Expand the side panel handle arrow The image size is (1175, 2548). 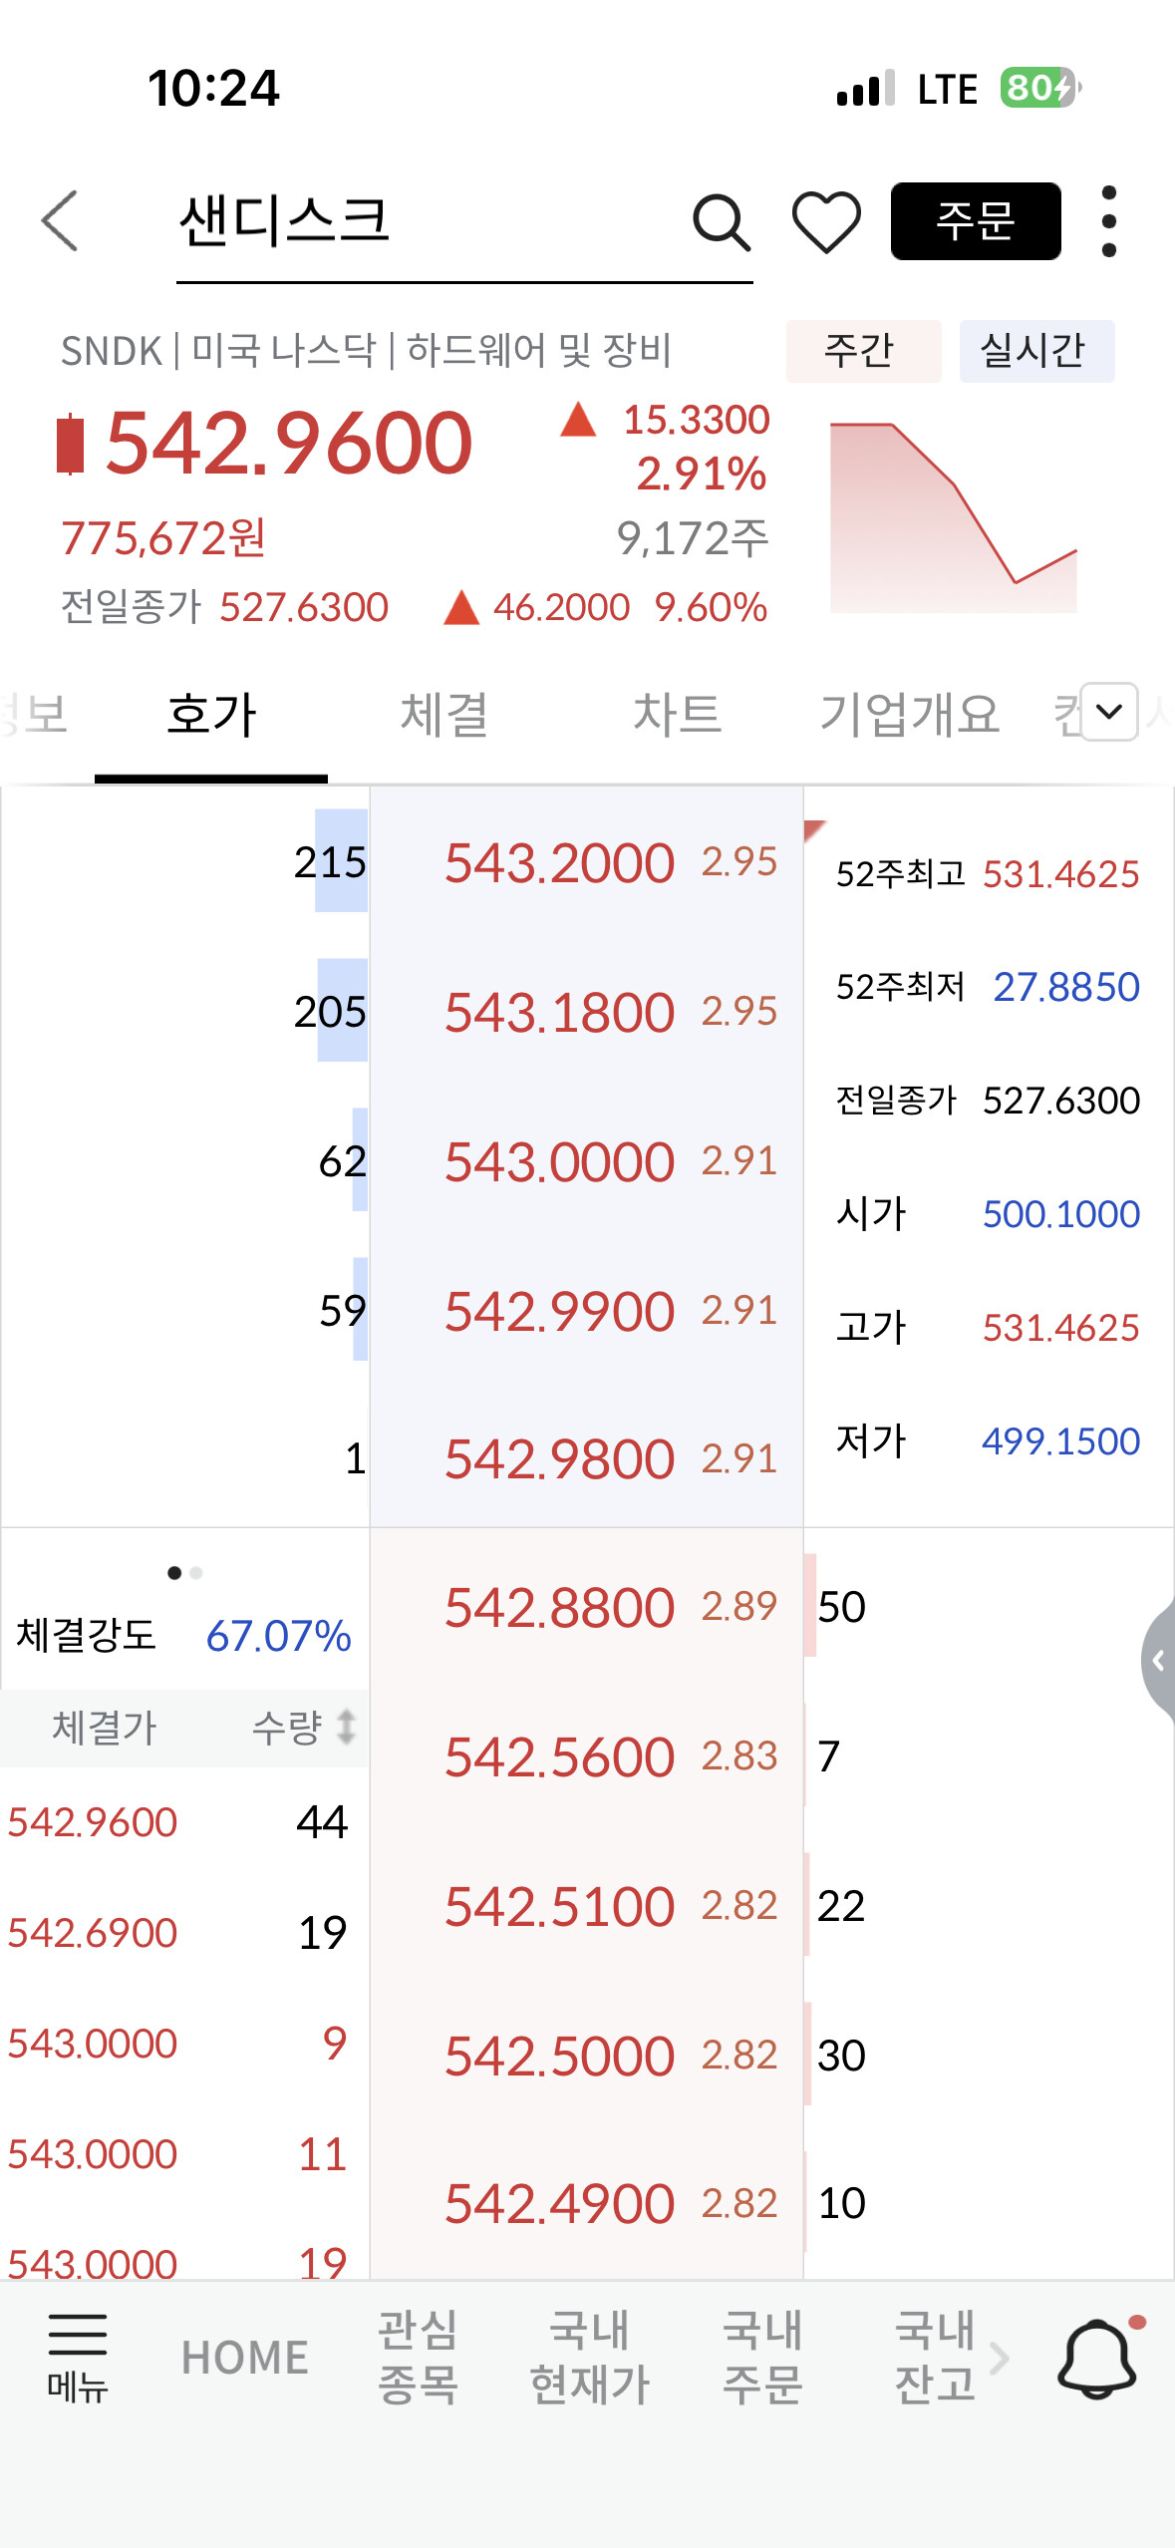point(1158,1660)
